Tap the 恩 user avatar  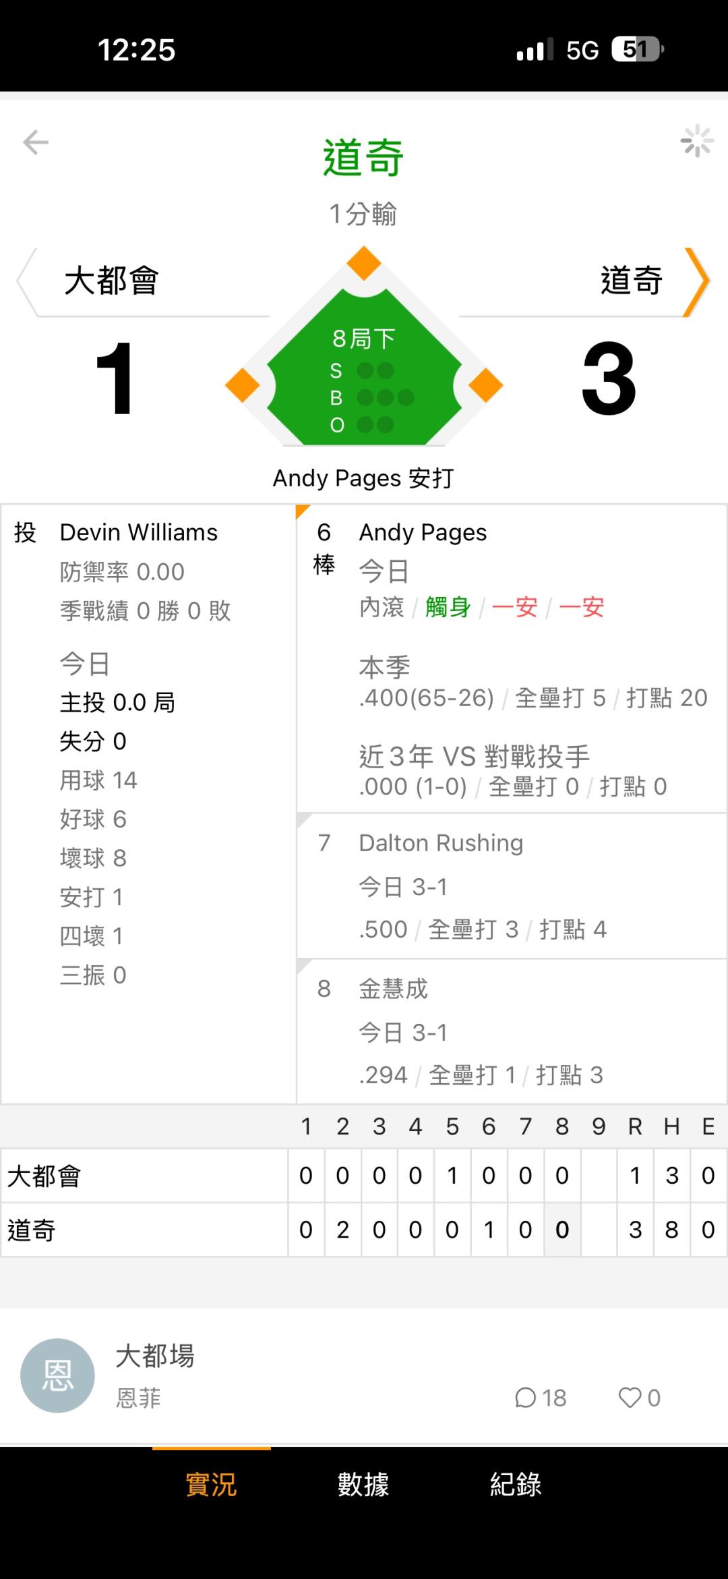point(57,1375)
